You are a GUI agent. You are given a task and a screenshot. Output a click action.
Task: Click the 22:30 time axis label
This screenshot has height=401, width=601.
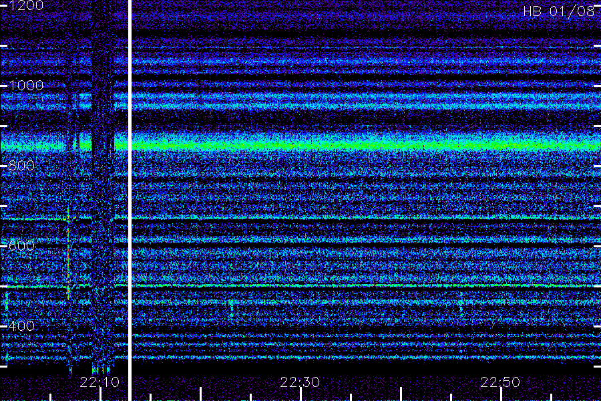300,382
